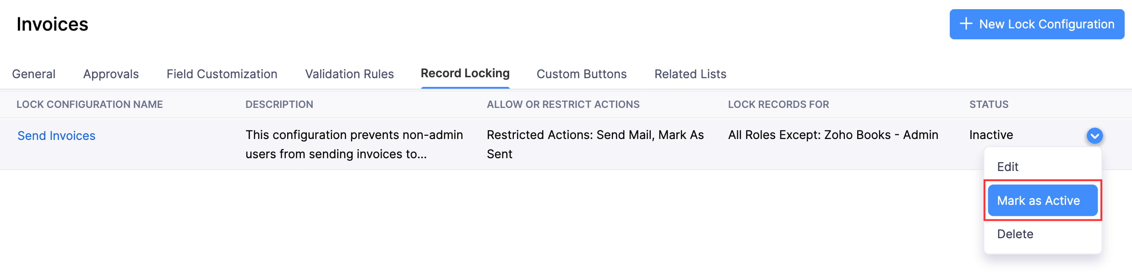
Task: View the Validation Rules tab
Action: [349, 74]
